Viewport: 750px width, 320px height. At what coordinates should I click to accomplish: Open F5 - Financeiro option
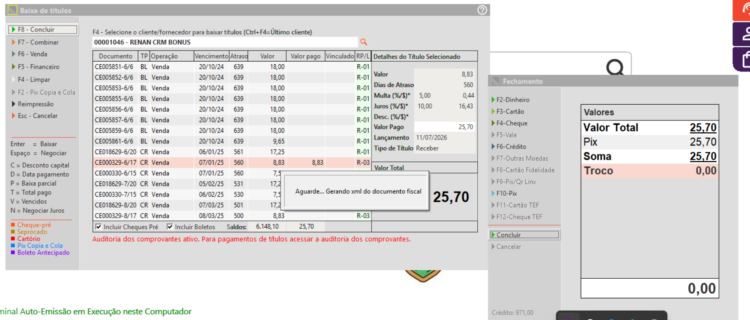pyautogui.click(x=38, y=67)
